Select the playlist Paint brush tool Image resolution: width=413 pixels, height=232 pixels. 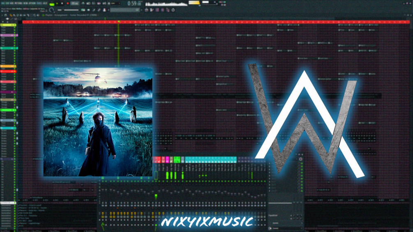tap(14, 15)
